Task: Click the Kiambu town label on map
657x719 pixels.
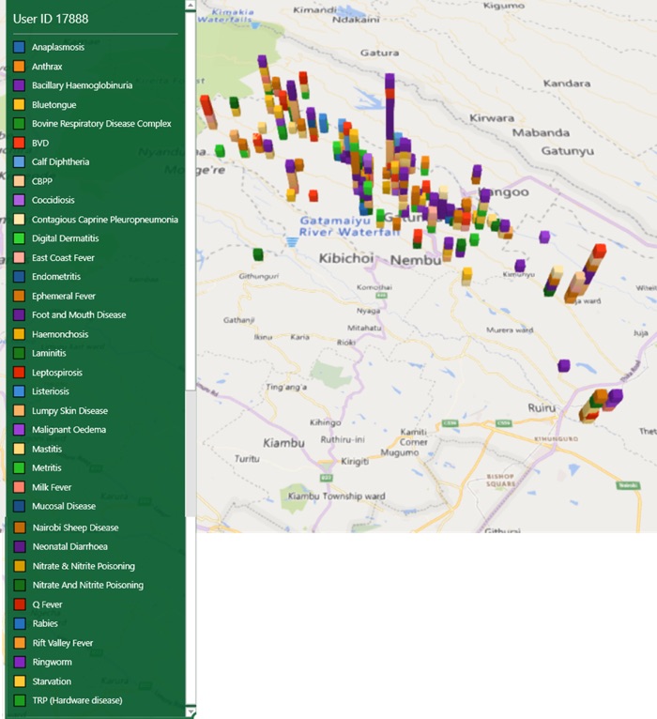Action: coord(283,443)
